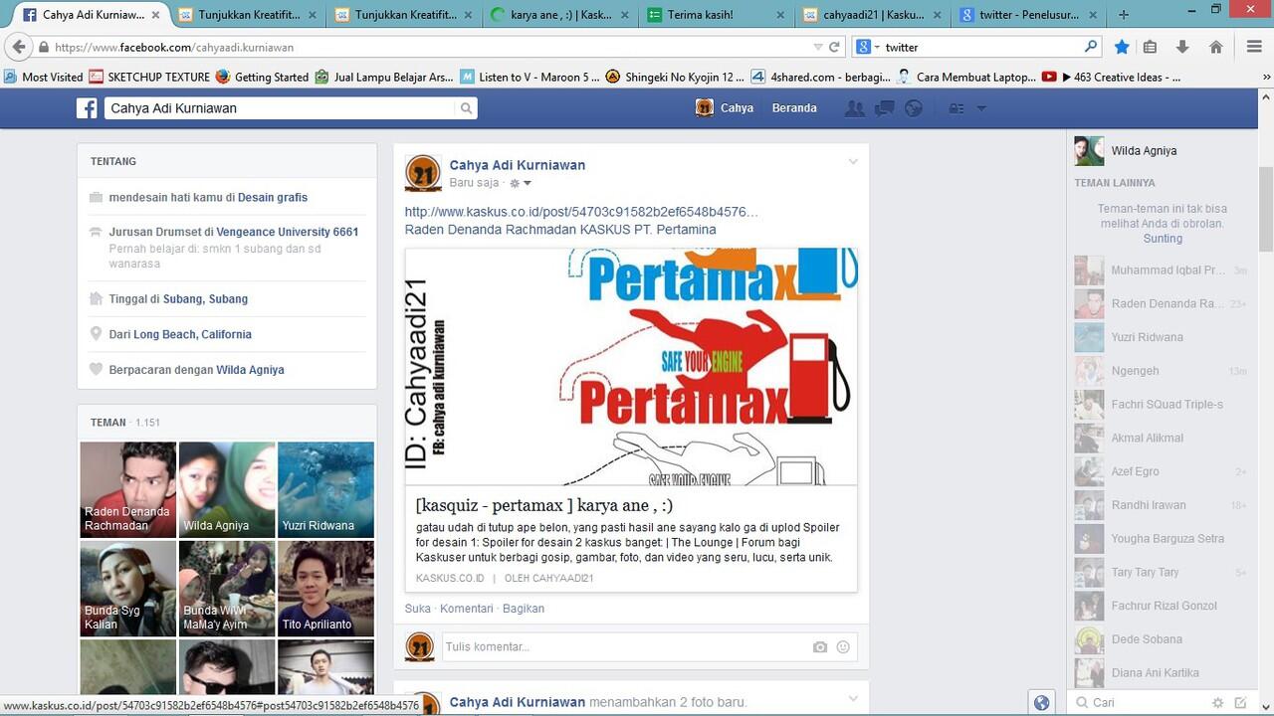Click the bookmark star icon in Firefox
Screen dimensions: 1274x716
click(1122, 47)
